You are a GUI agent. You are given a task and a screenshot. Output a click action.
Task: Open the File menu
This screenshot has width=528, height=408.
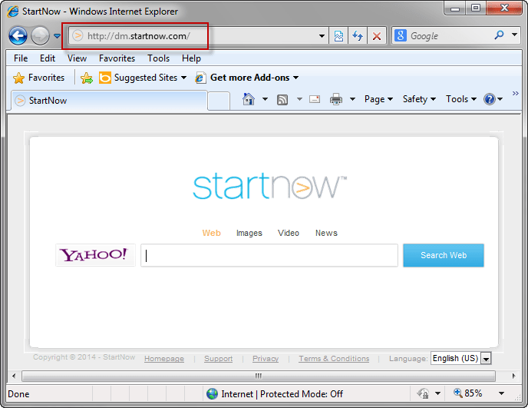[x=21, y=58]
